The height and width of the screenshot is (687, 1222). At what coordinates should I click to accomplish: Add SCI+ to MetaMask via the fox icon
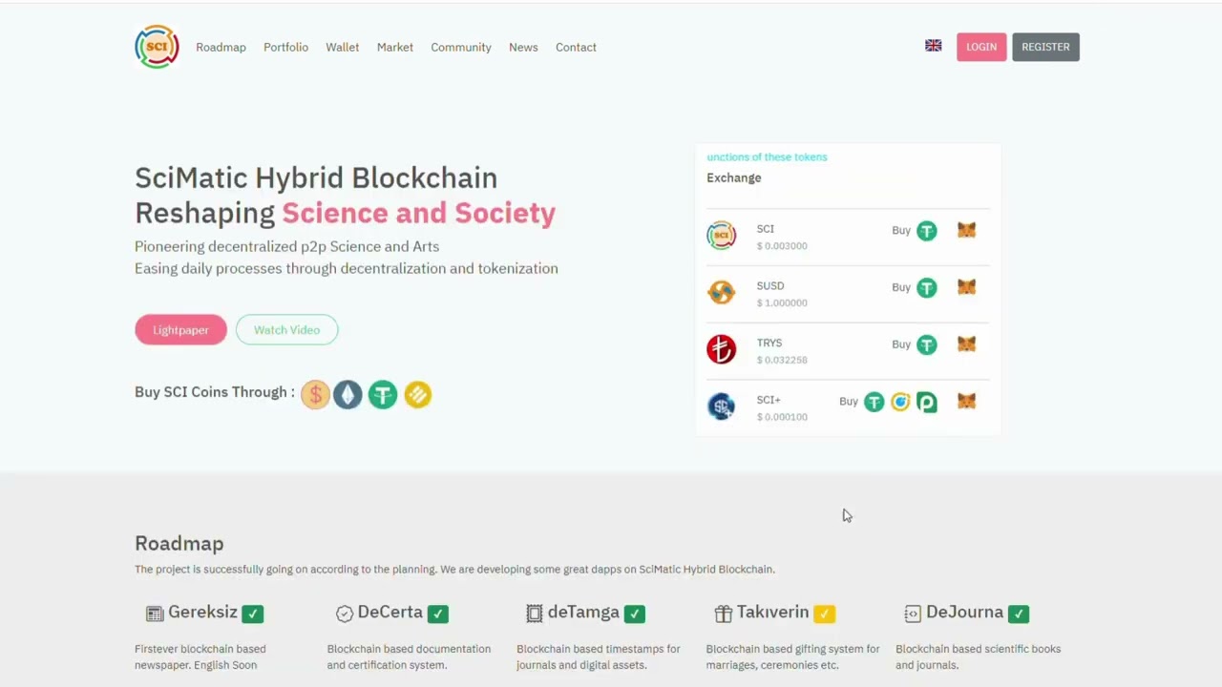967,402
